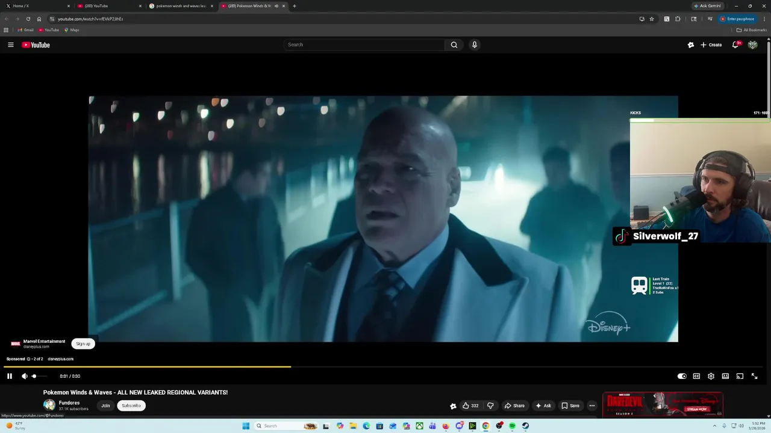
Task: Start voice search with microphone icon
Action: coord(475,45)
